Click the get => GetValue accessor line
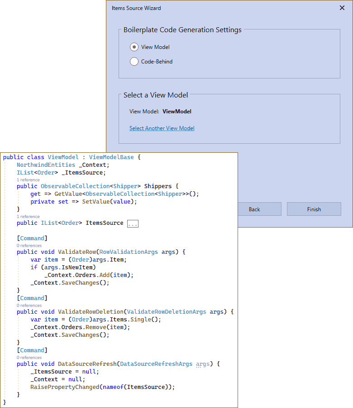Image resolution: width=353 pixels, height=408 pixels. pos(114,194)
